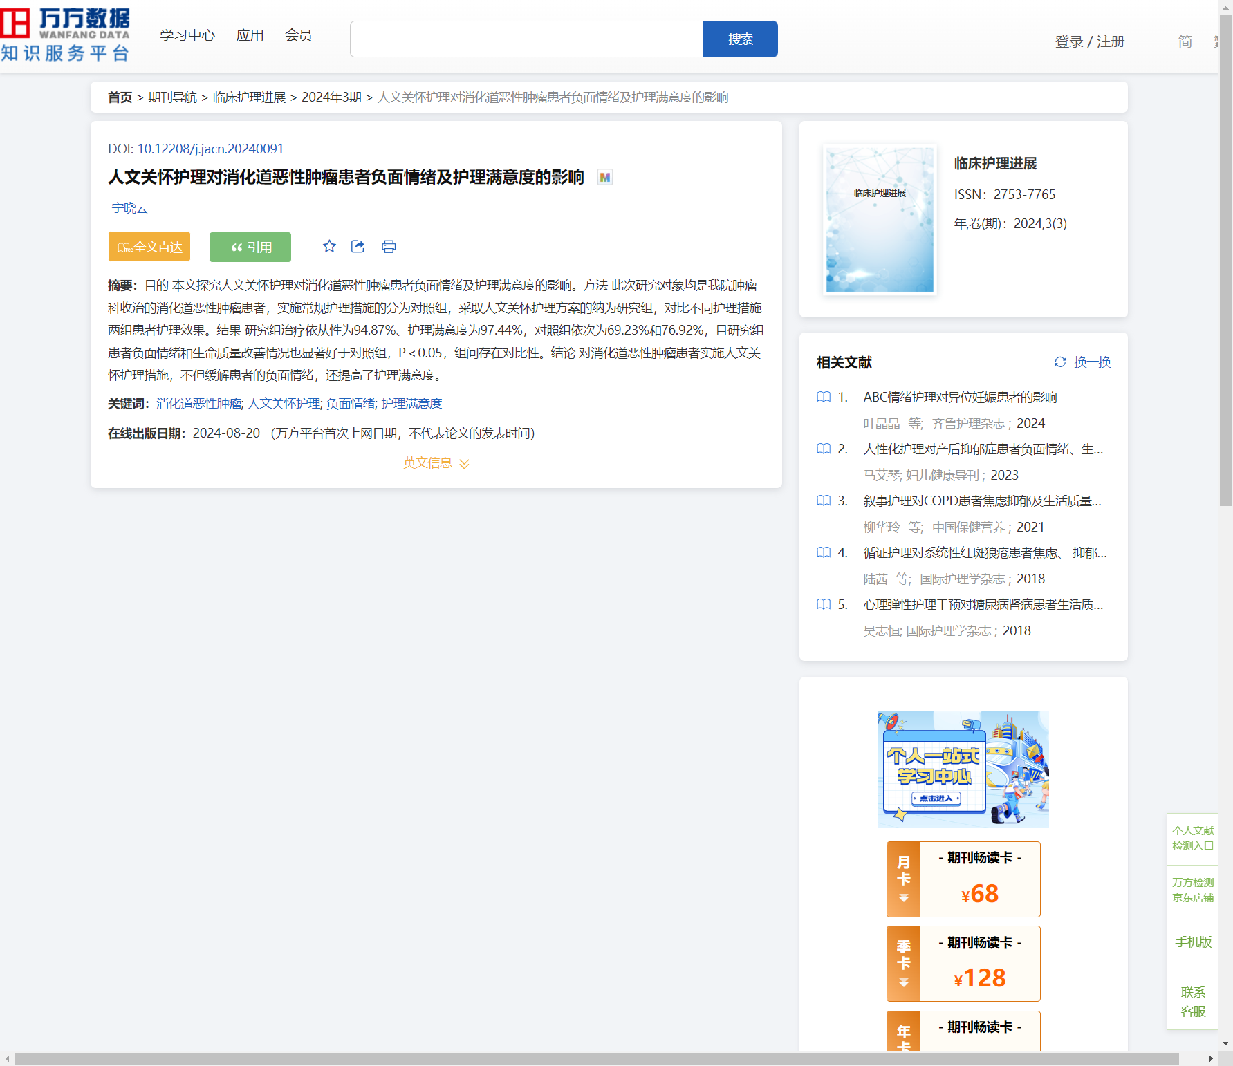The height and width of the screenshot is (1066, 1233).
Task: Open related article 人性化护理对产后抑郁症患者
Action: coord(983,449)
